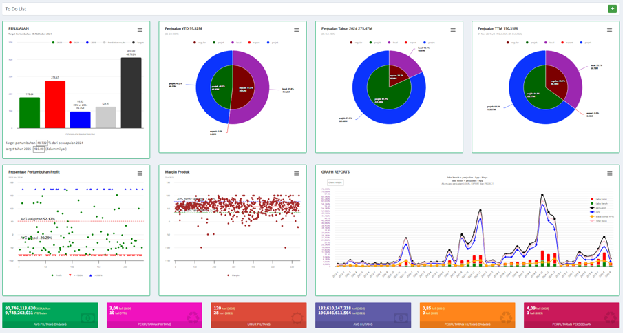Open Penjualan YTD chart context menu
The width and height of the screenshot is (625, 334).
pos(297,30)
